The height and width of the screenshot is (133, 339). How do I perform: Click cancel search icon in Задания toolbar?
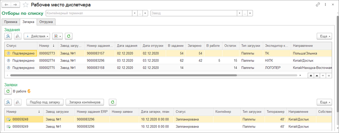click(18, 36)
